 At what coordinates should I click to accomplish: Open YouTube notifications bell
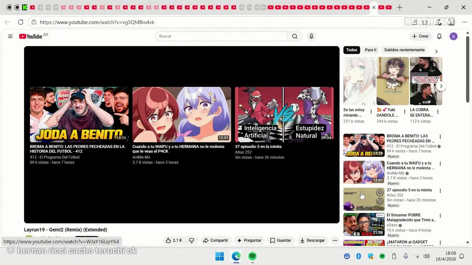tap(439, 36)
